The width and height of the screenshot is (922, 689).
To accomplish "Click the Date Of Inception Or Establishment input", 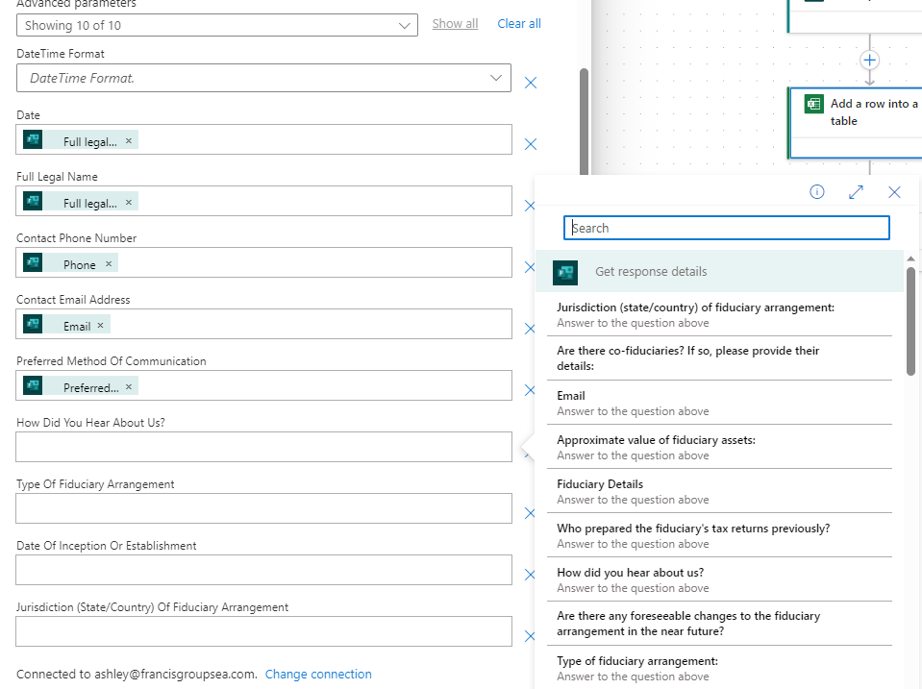I will 263,570.
